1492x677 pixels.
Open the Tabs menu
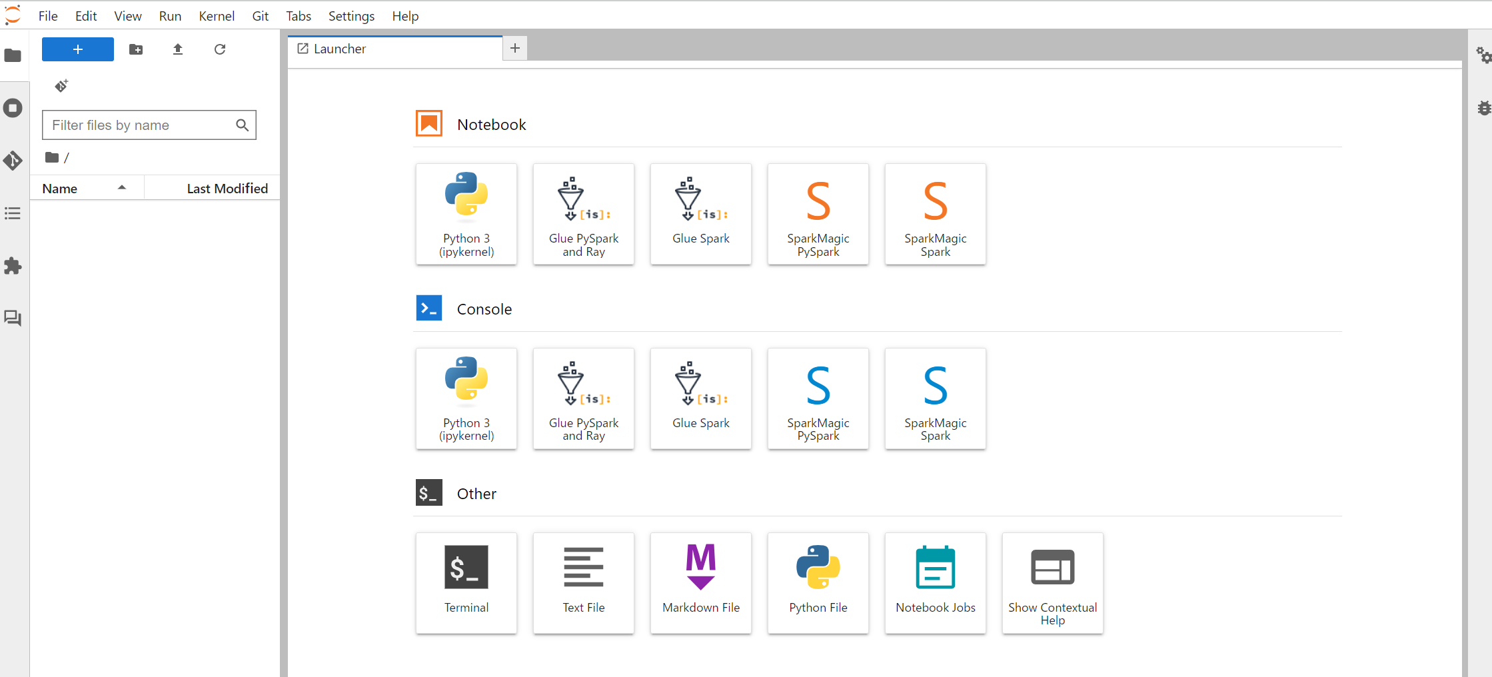point(299,16)
